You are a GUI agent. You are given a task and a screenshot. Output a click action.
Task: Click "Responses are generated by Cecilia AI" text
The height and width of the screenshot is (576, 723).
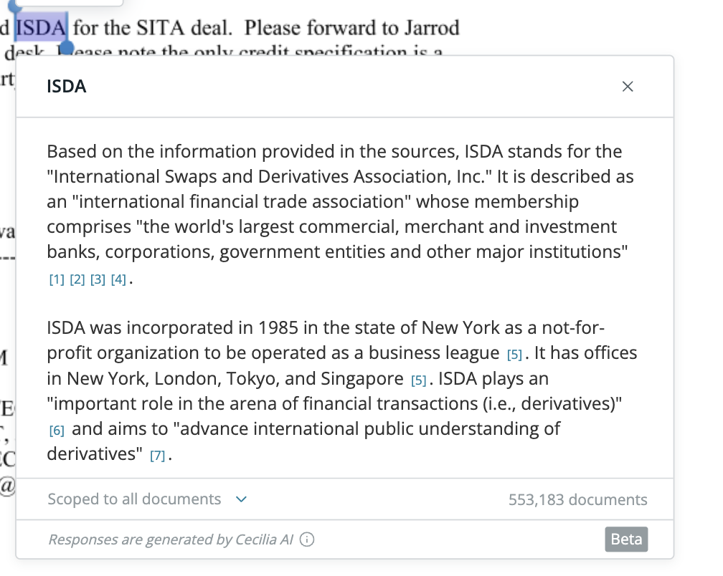coord(171,539)
